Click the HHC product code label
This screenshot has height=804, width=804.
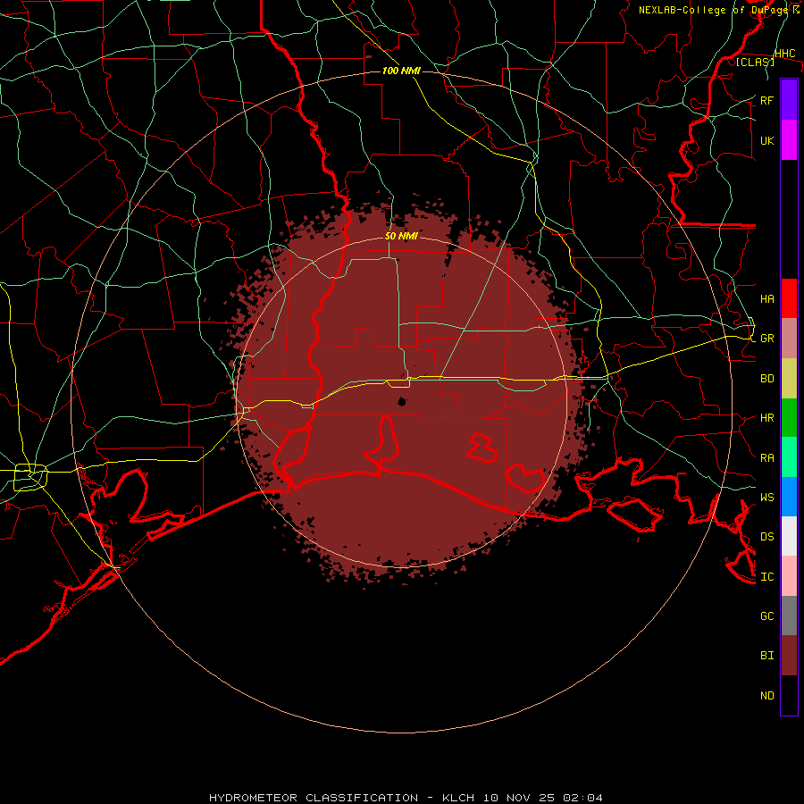coord(784,54)
